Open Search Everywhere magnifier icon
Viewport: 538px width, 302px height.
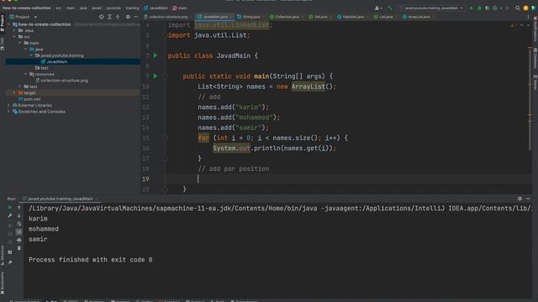click(518, 8)
